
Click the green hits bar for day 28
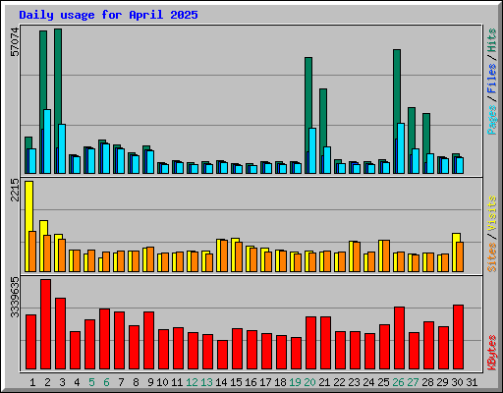point(426,134)
